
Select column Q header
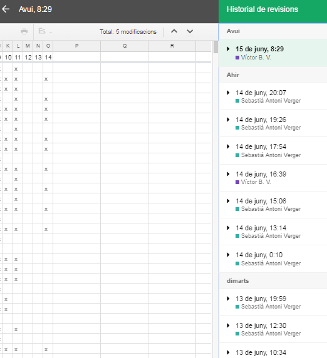point(125,46)
